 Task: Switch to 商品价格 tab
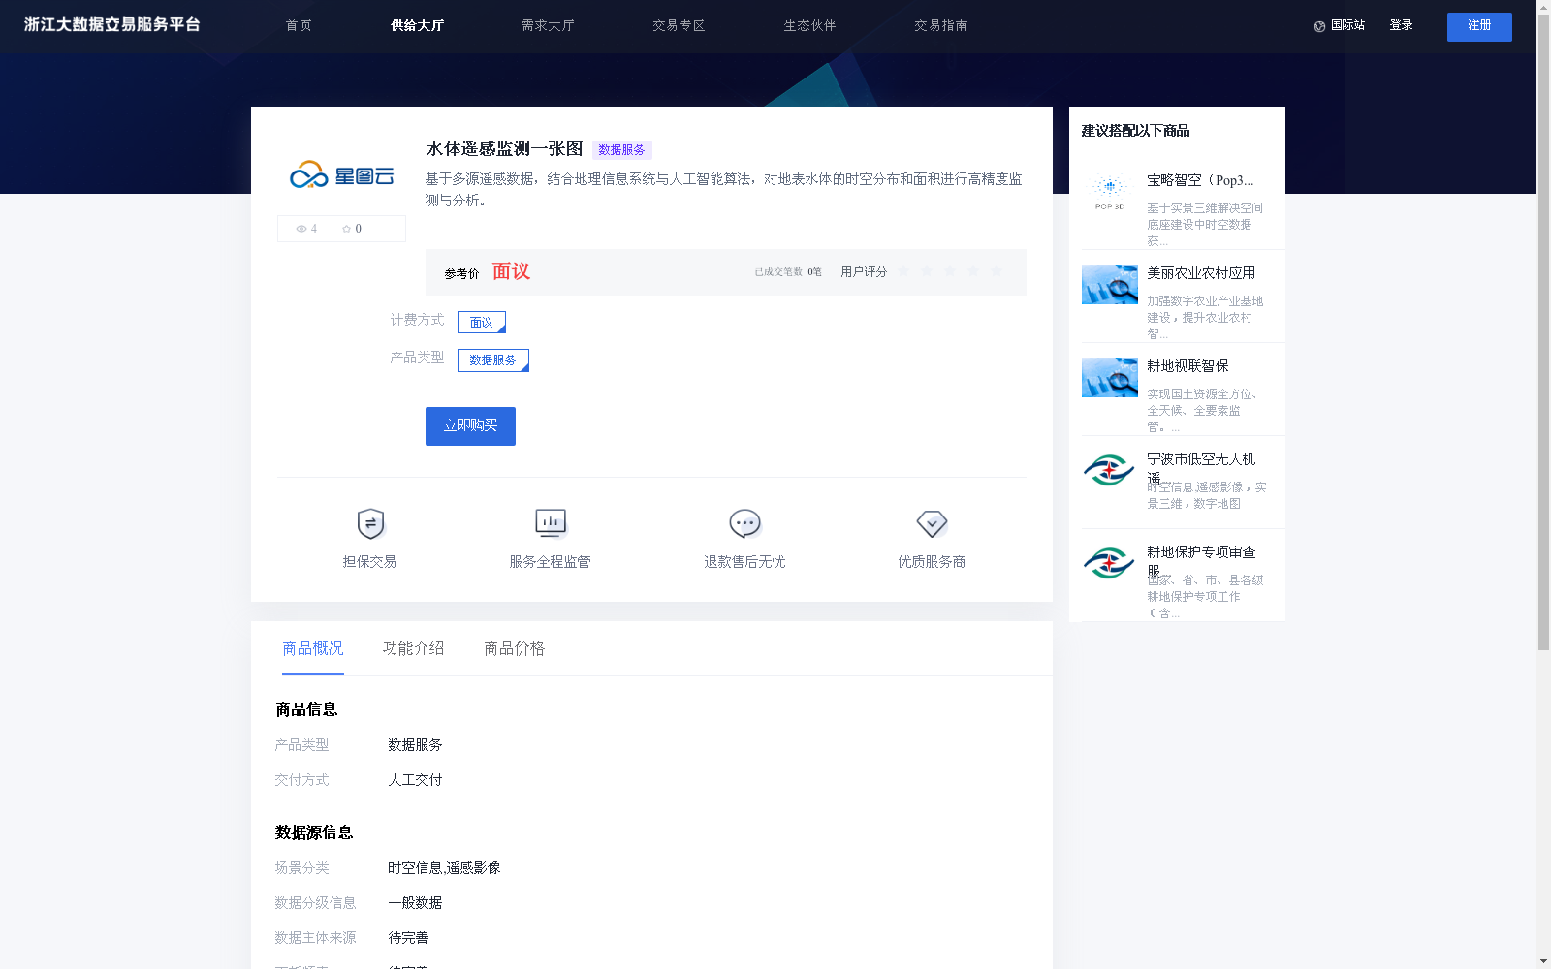pos(515,648)
